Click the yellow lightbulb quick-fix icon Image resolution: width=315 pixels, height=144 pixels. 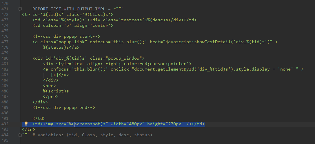[26, 124]
